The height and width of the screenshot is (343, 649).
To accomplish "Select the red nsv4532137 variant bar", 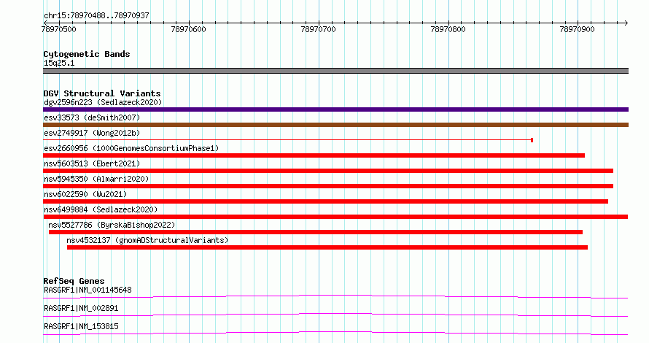I will [x=327, y=247].
